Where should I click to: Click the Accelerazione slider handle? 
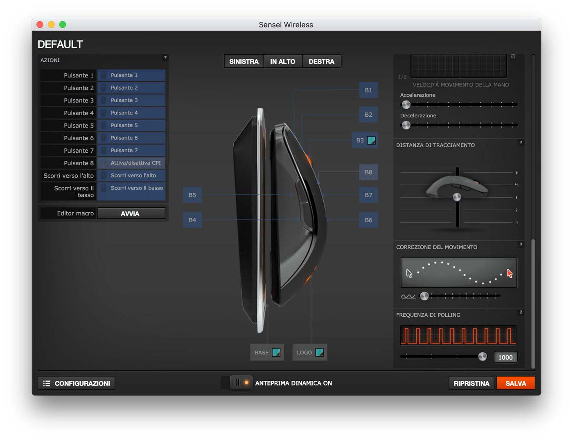coord(406,104)
